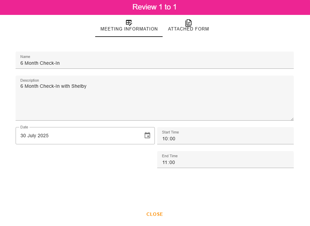This screenshot has height=226, width=310.
Task: Select the hour '11' in End Time
Action: coord(165,162)
